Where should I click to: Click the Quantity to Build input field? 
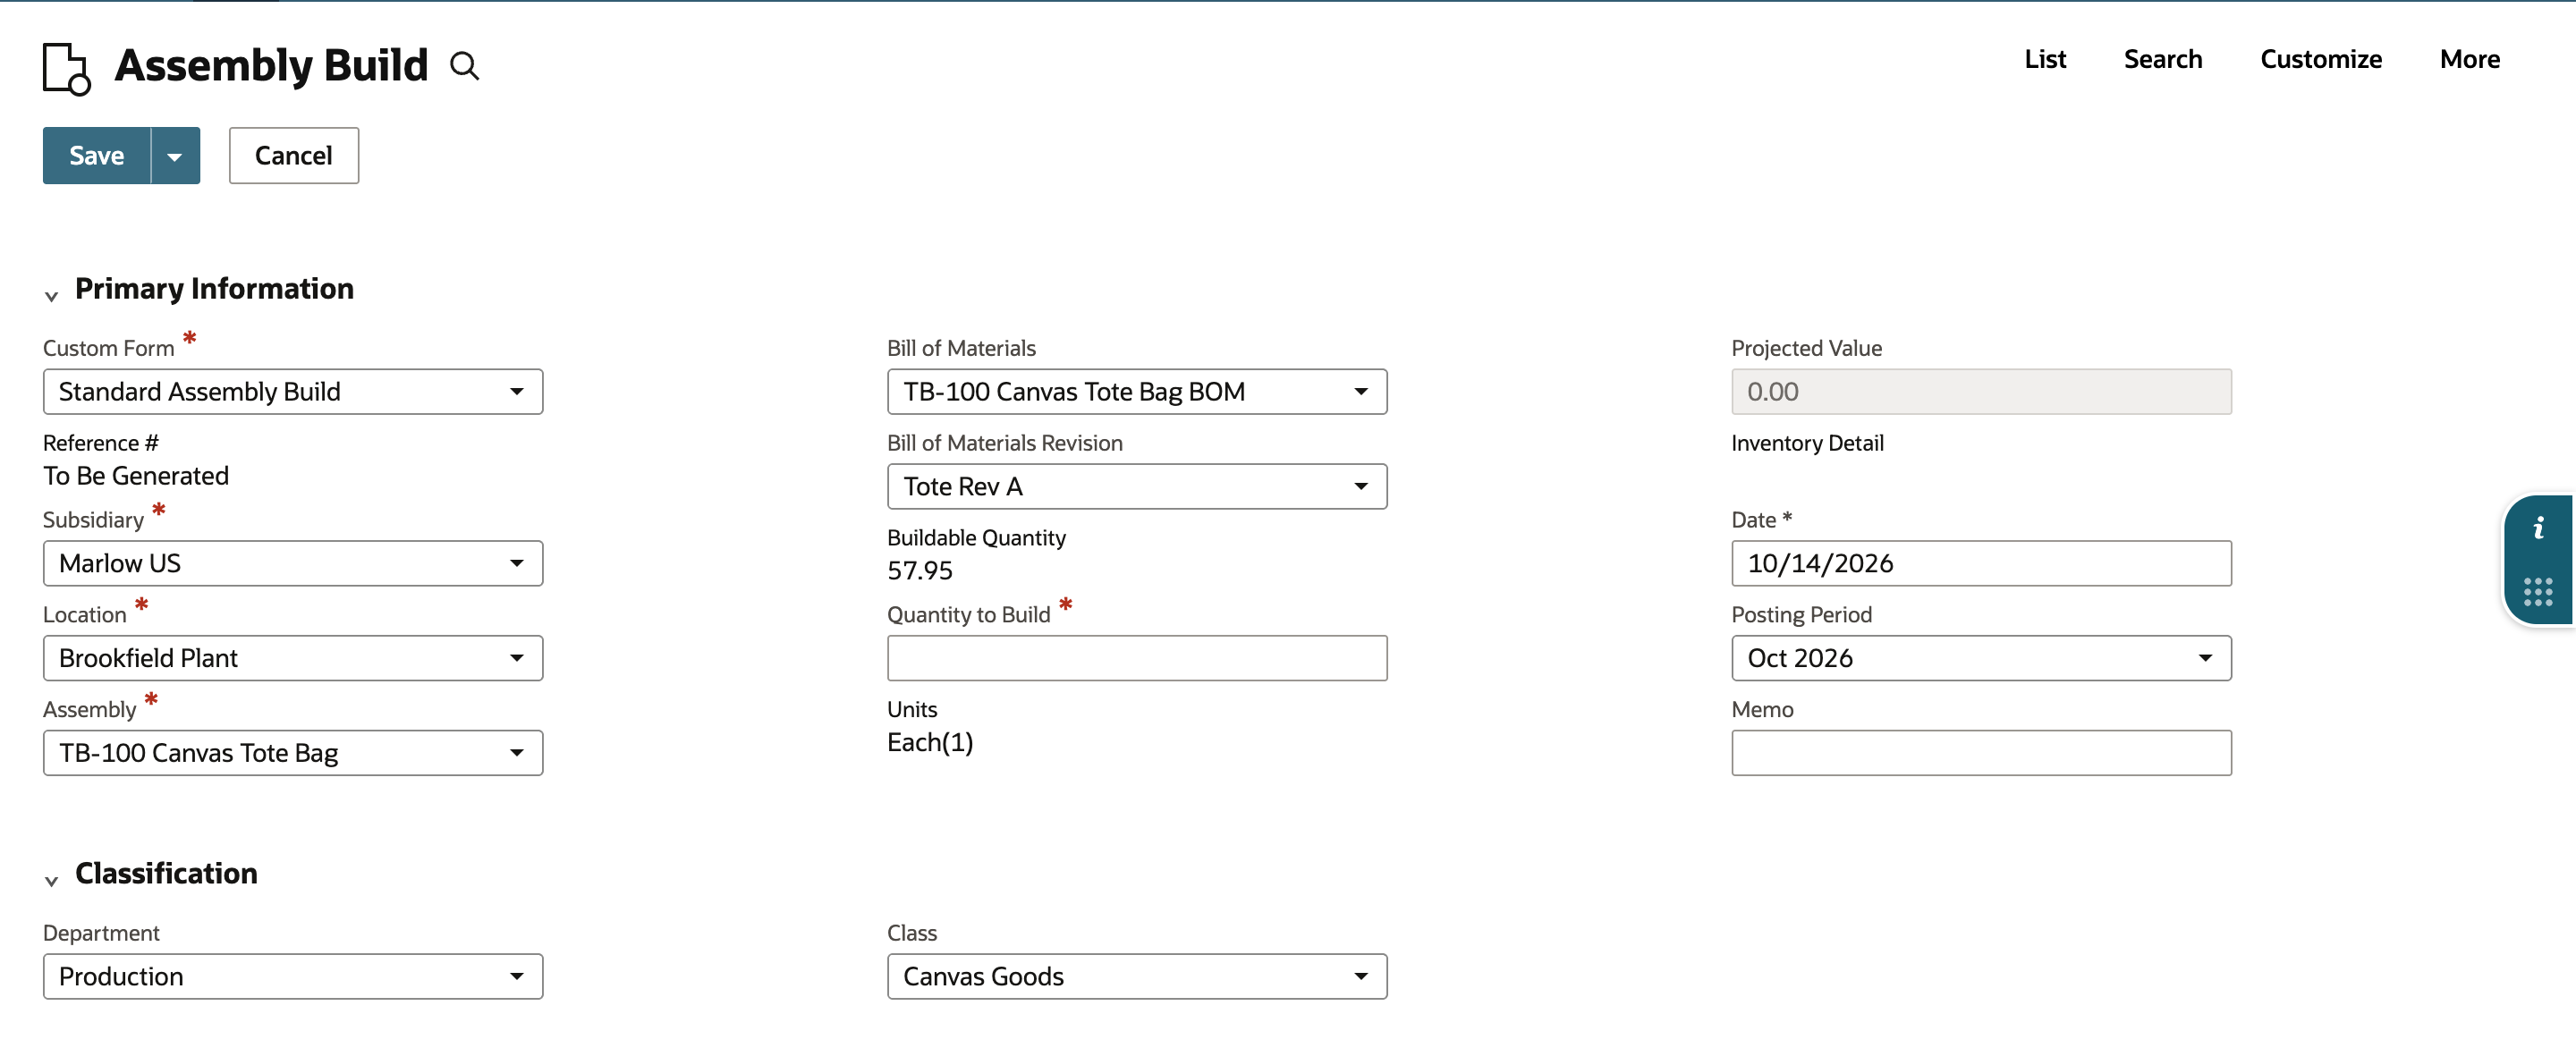[1137, 659]
